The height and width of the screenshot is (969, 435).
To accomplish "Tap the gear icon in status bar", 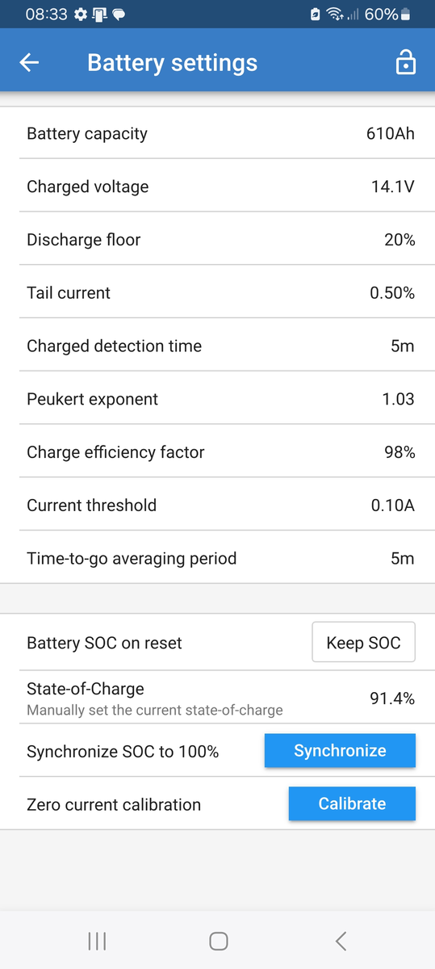I will (x=80, y=15).
